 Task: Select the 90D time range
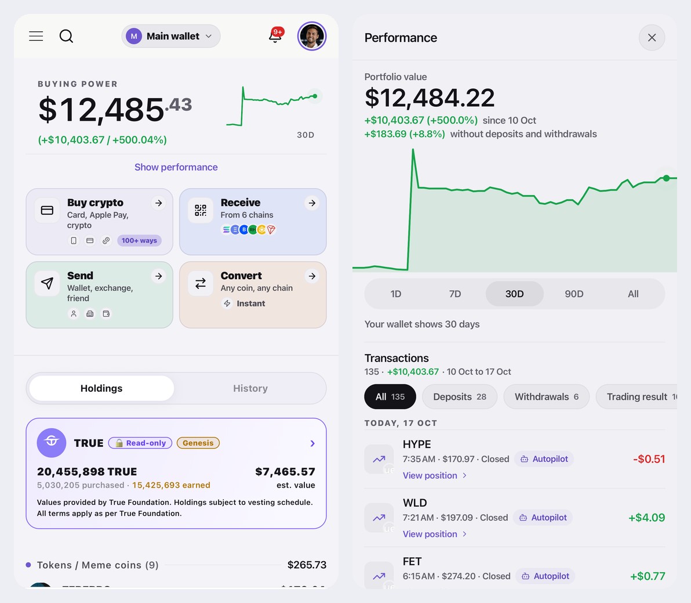pyautogui.click(x=574, y=294)
